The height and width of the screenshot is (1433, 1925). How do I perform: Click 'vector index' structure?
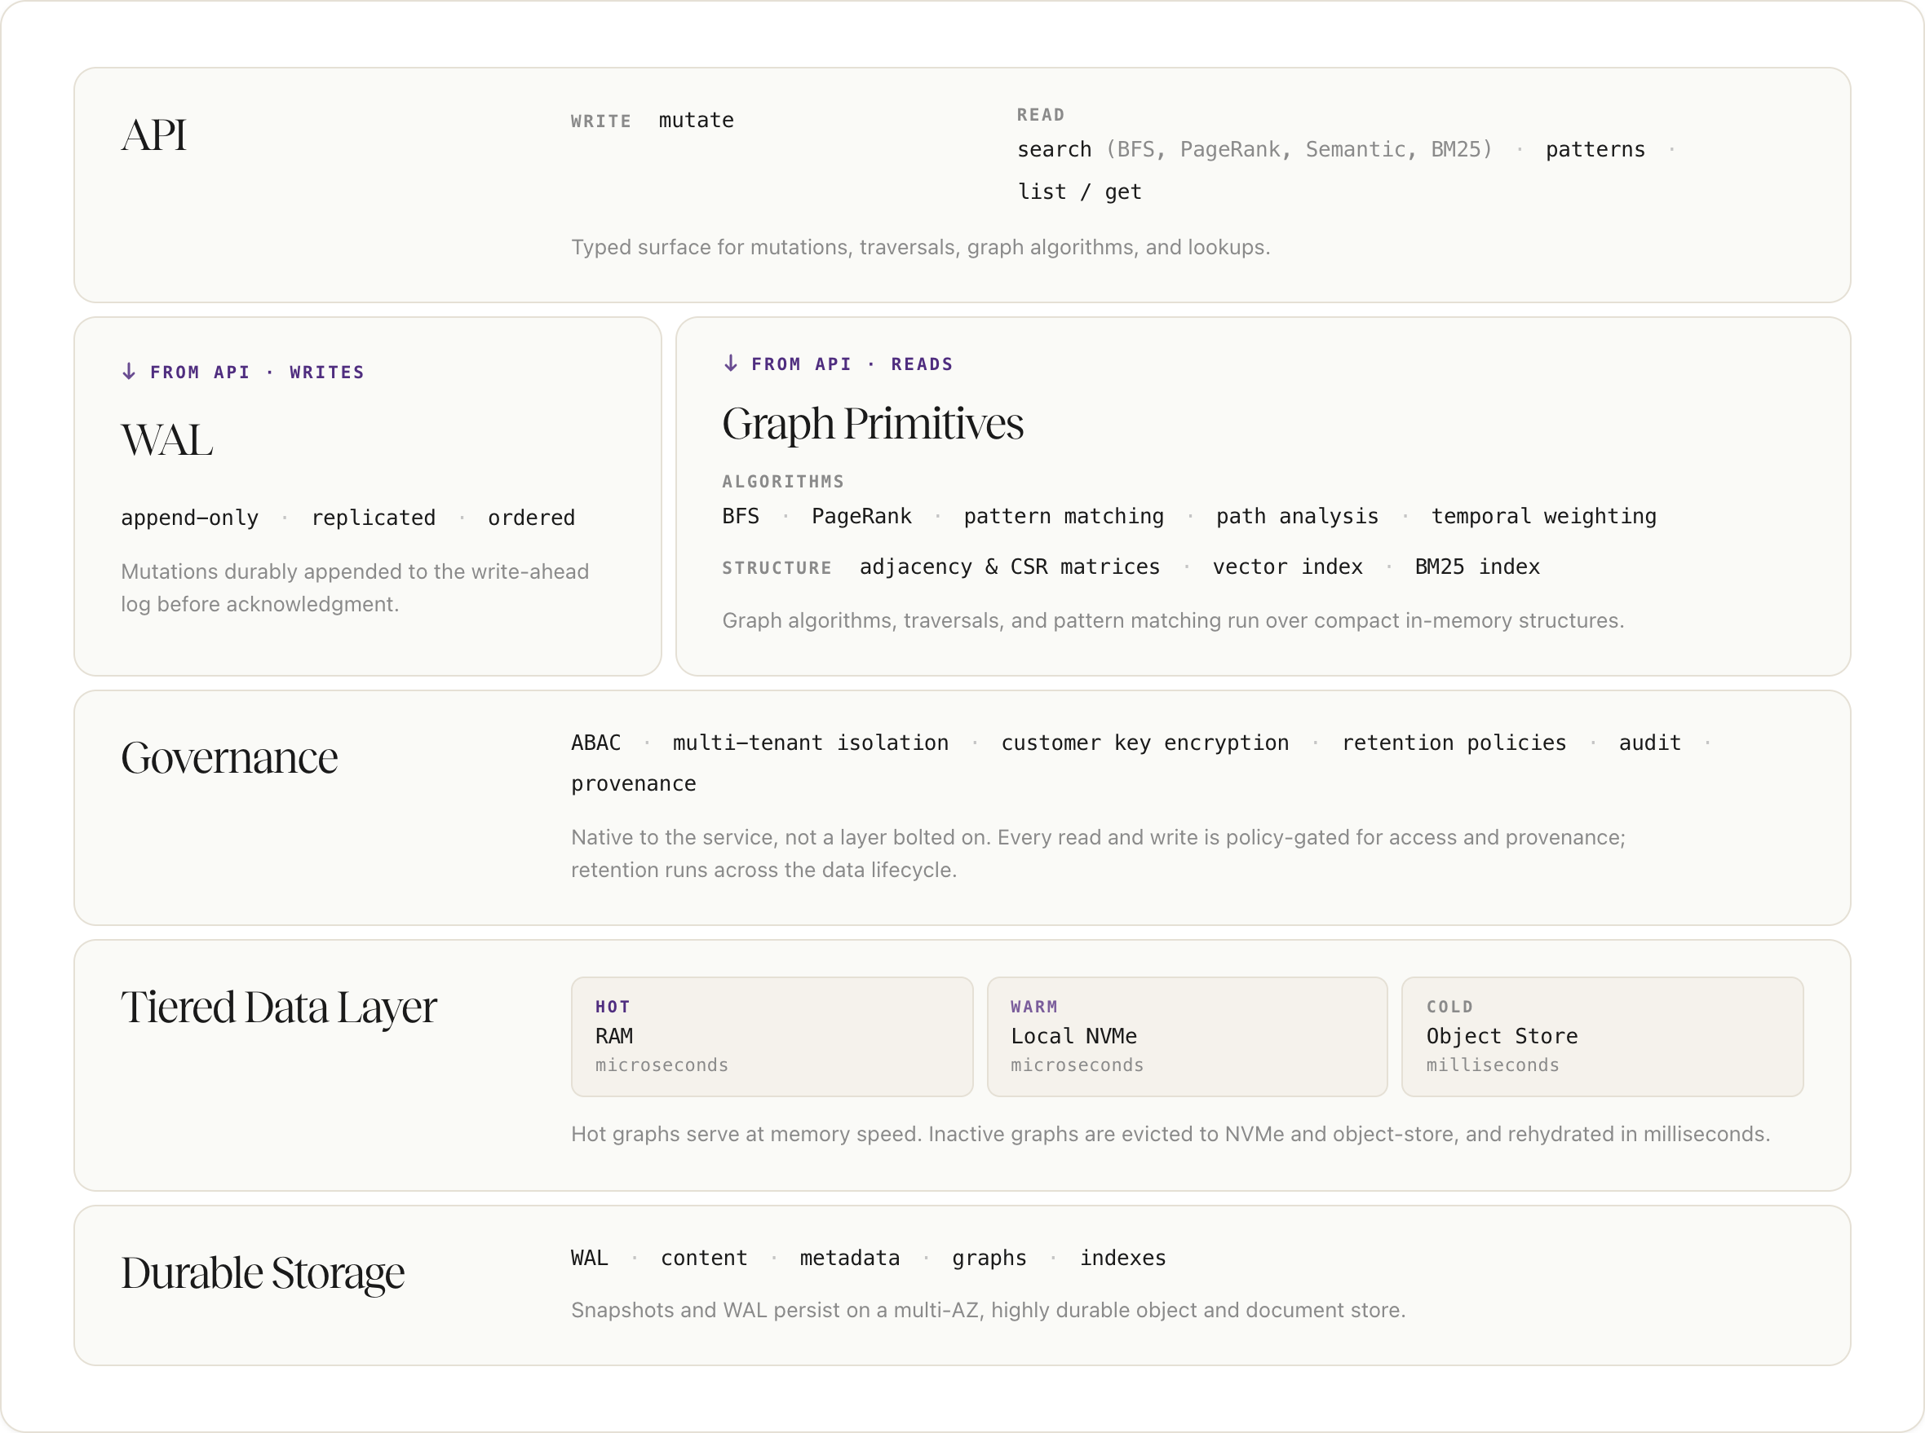(1287, 567)
